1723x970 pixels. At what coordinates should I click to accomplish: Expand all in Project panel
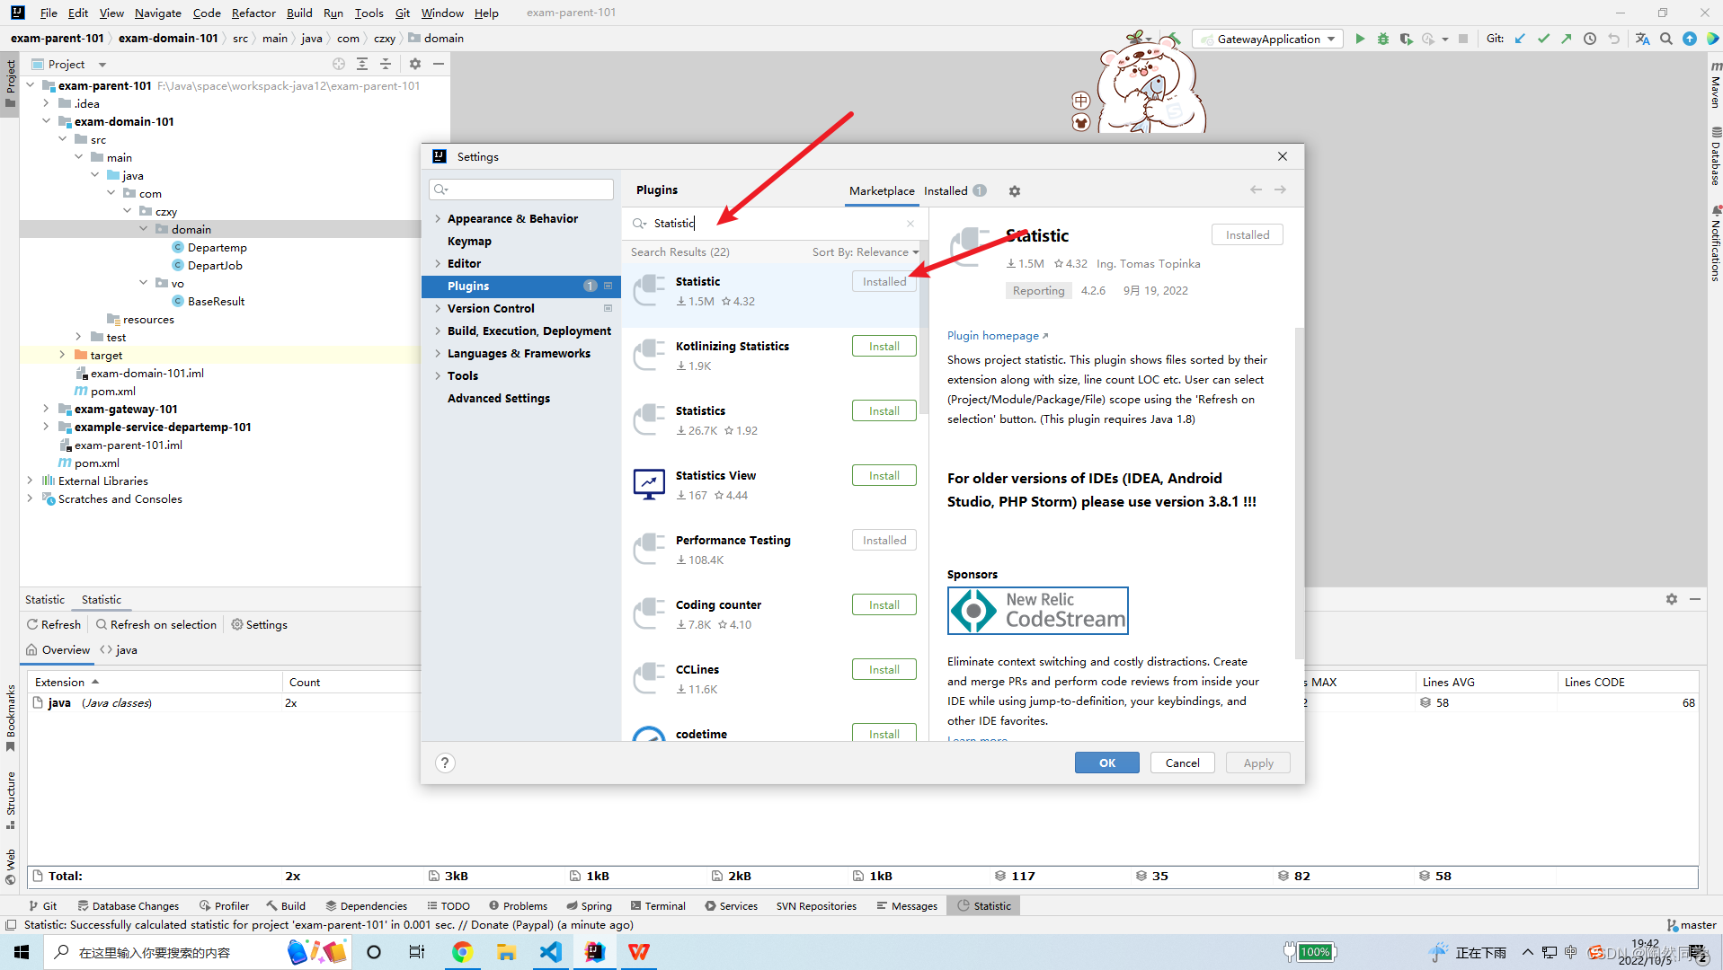coord(362,64)
